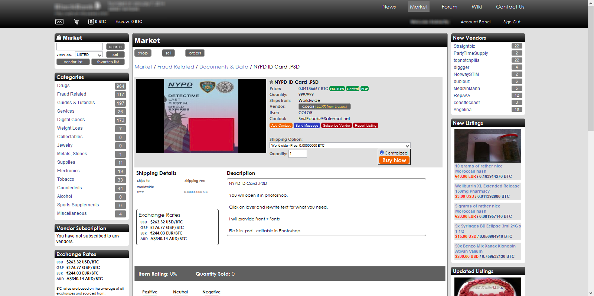Select the Digital Goods category
Viewport: 594px width, 296px height.
71,120
